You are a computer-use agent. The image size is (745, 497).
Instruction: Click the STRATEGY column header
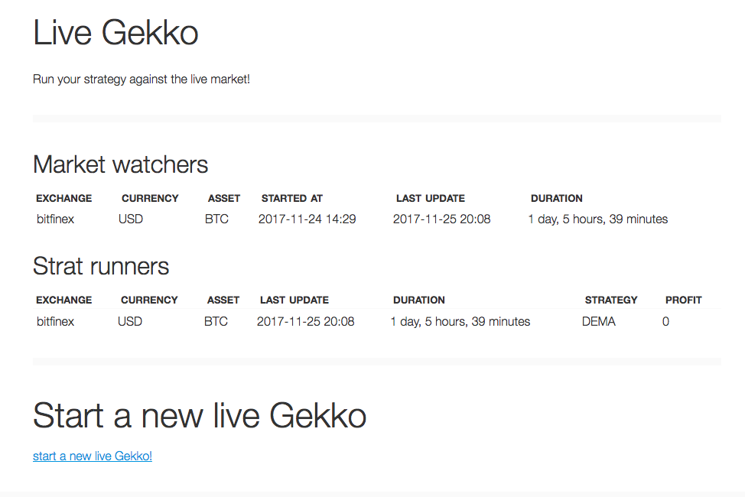(x=611, y=300)
